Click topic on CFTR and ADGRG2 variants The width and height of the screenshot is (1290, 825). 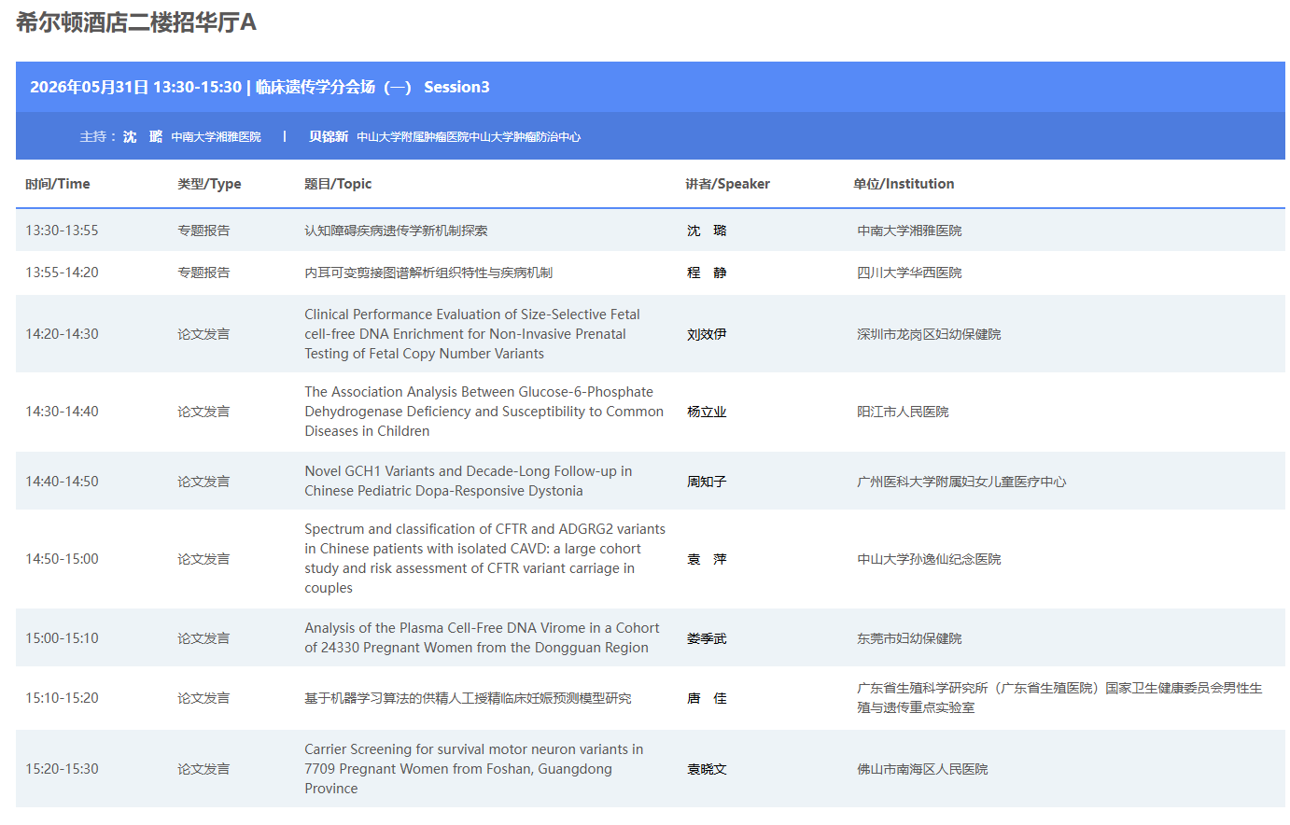(484, 558)
